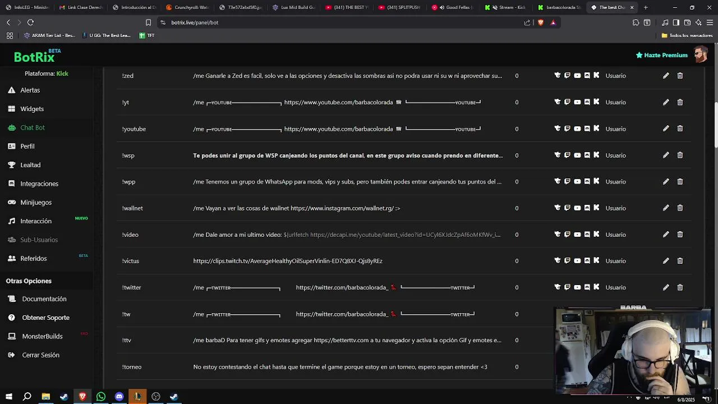Edit the !video command
718x404 pixels.
coord(666,234)
